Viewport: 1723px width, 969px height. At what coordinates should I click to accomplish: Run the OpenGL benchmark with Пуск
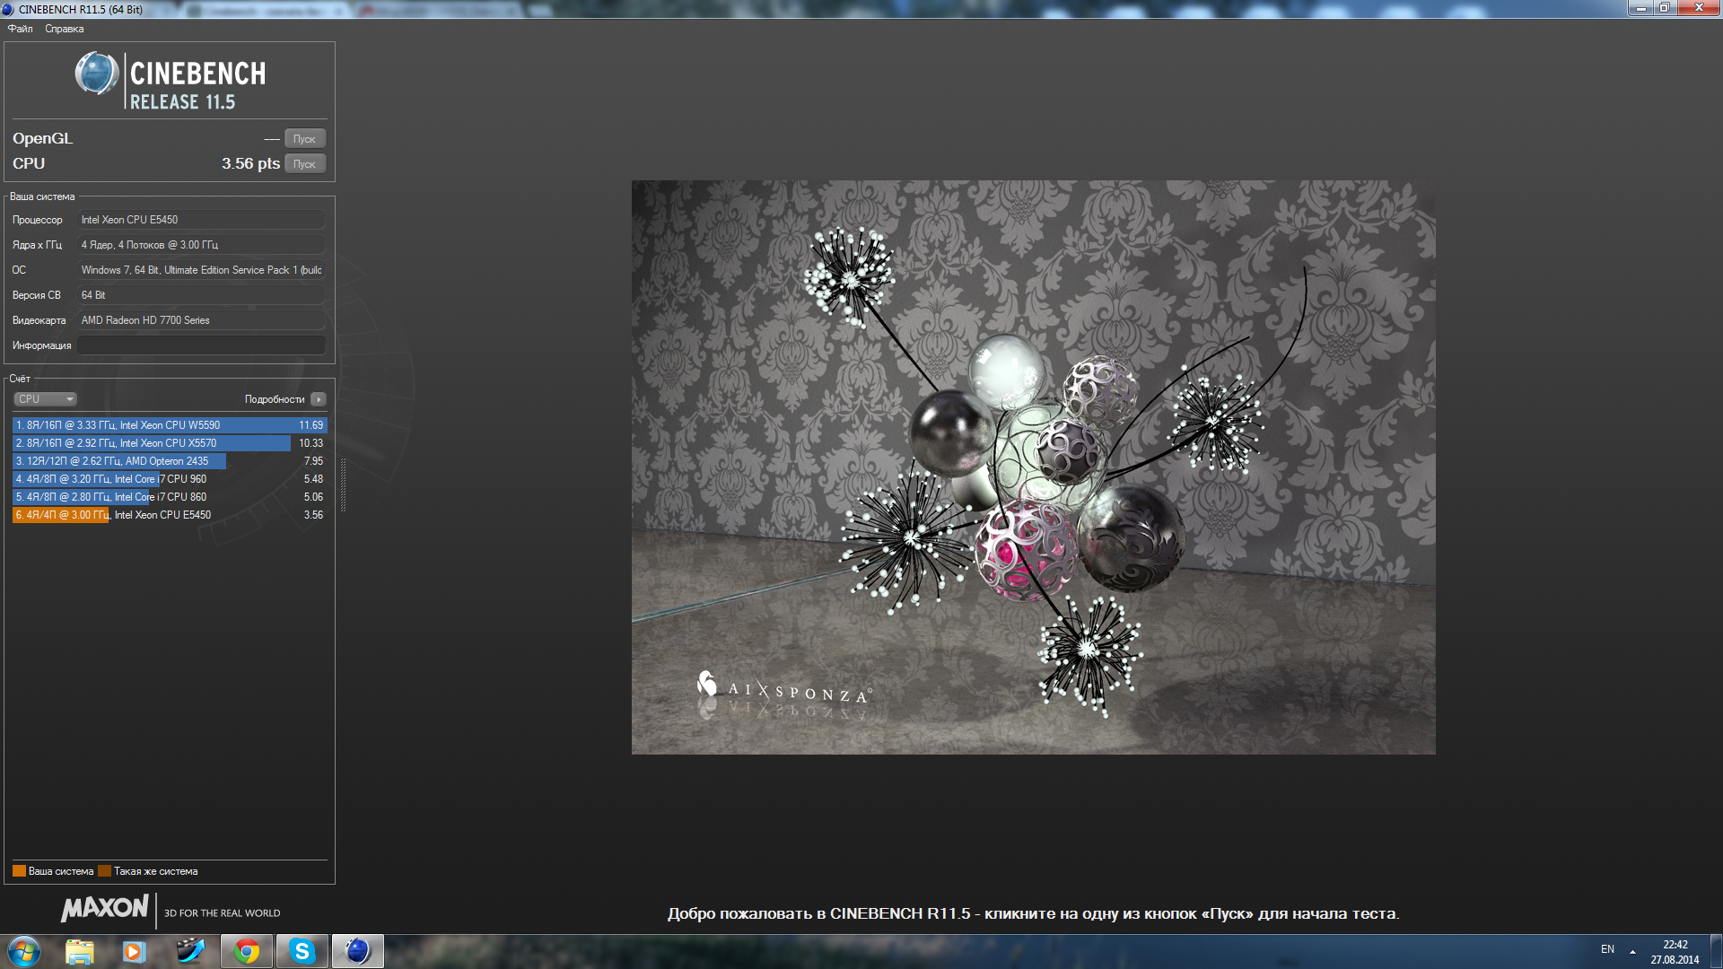[x=304, y=139]
